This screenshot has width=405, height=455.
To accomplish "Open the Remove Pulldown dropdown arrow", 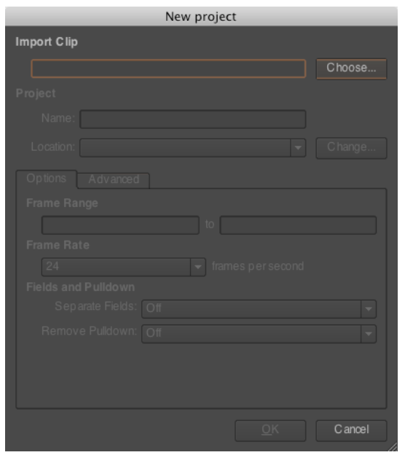I will click(369, 334).
